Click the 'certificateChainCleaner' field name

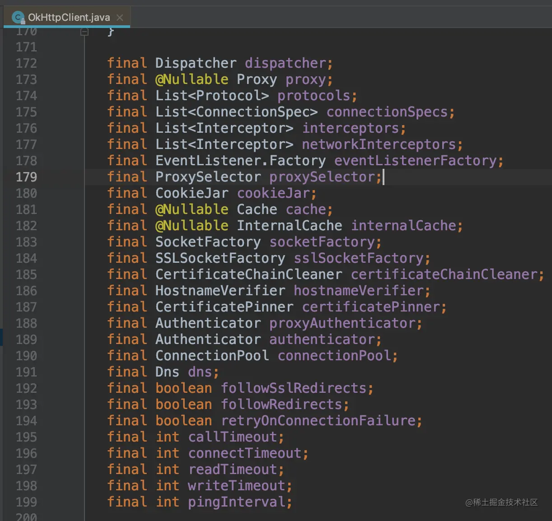pos(444,274)
